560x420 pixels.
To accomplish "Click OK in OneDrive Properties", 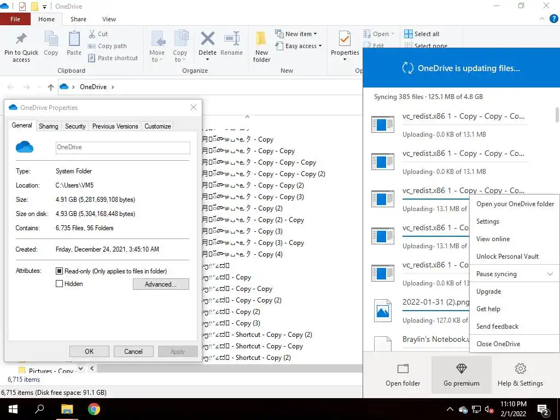I will [89, 352].
